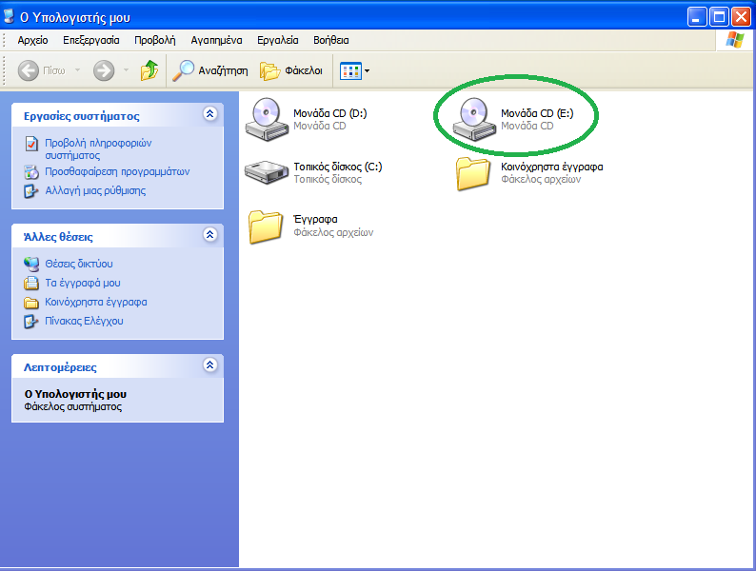Screen dimensions: 756x571
Task: Open Θέσεις δικτύου link
Action: pyautogui.click(x=79, y=264)
